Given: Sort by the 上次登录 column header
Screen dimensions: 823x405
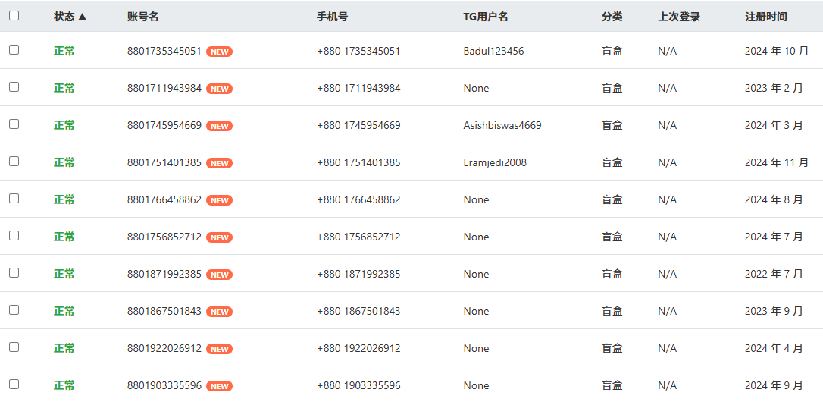Looking at the screenshot, I should (678, 17).
